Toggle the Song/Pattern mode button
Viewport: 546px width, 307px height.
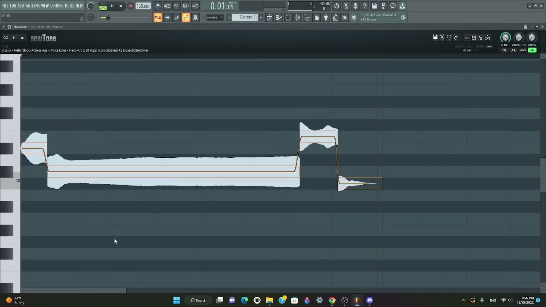tap(103, 6)
